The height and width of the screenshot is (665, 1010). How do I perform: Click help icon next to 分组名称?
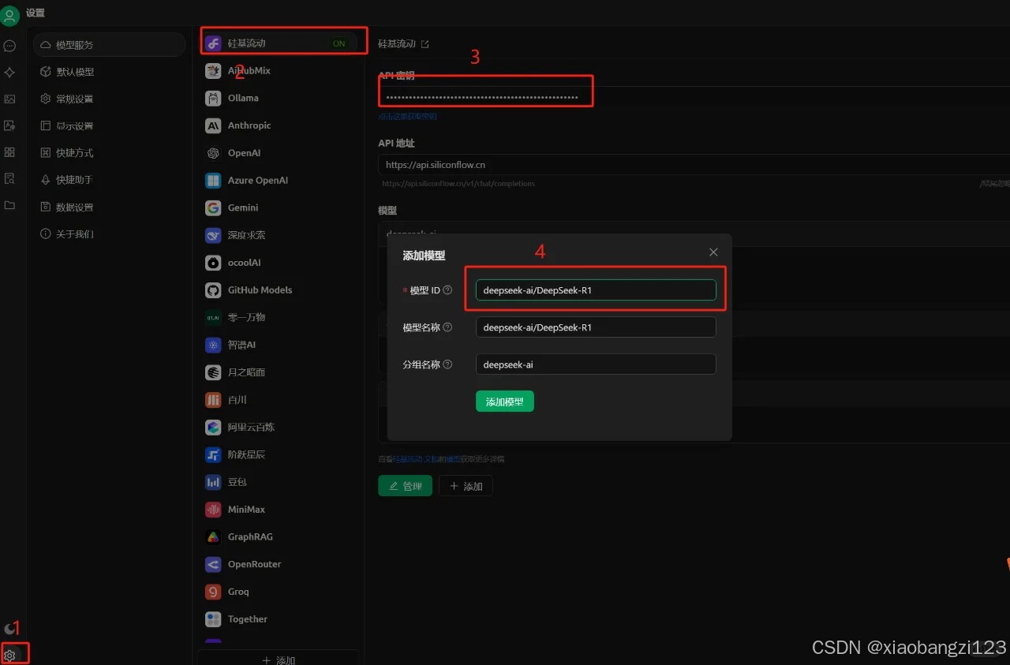click(x=448, y=364)
